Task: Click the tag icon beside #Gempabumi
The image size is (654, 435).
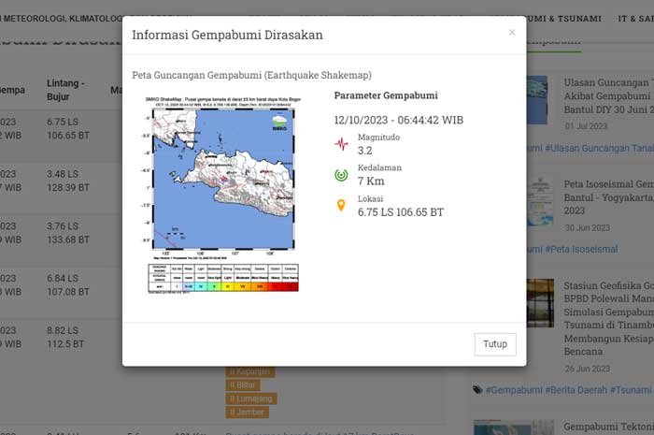Action: click(x=477, y=389)
